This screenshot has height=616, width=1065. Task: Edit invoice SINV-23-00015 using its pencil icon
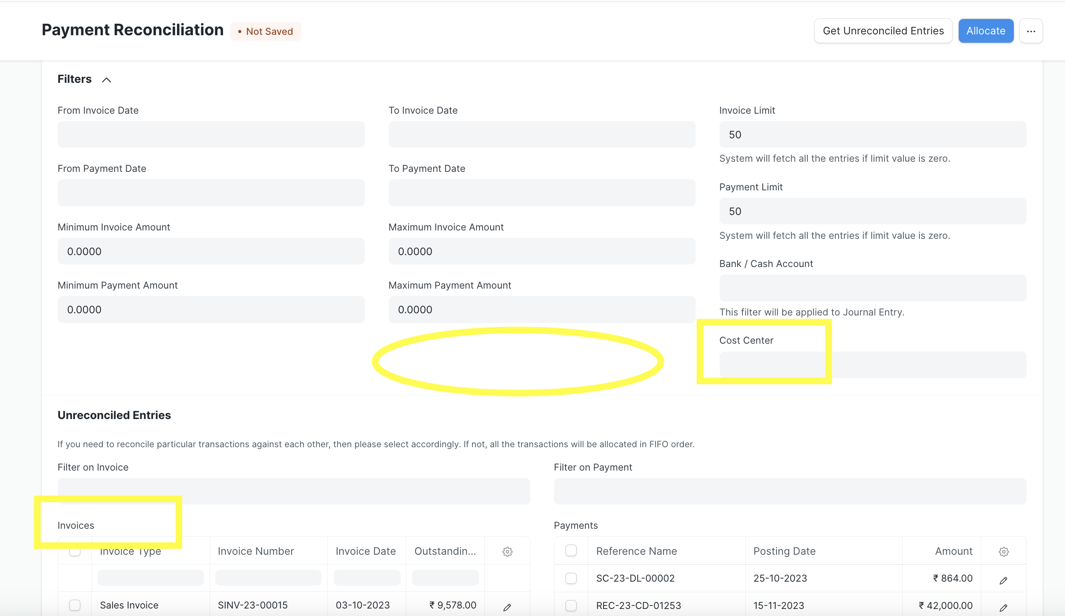click(506, 607)
